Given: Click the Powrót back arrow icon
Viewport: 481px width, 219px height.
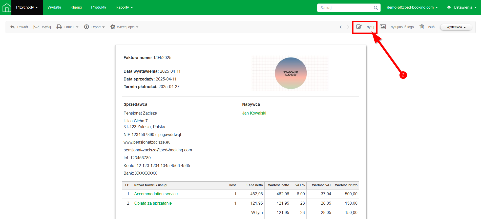Looking at the screenshot, I should click(x=12, y=27).
